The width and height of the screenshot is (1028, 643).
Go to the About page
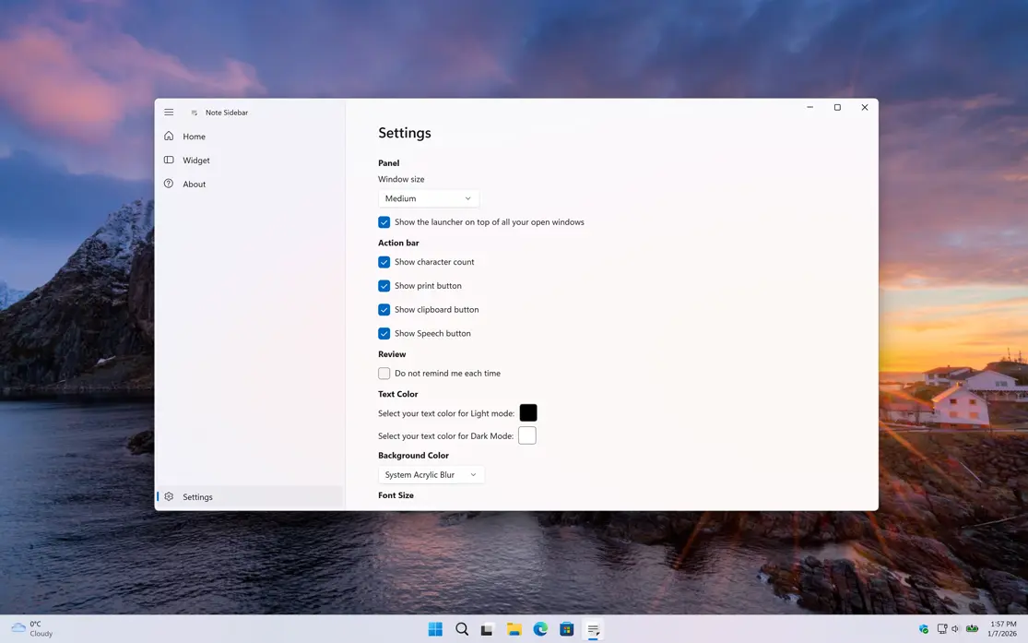(195, 184)
